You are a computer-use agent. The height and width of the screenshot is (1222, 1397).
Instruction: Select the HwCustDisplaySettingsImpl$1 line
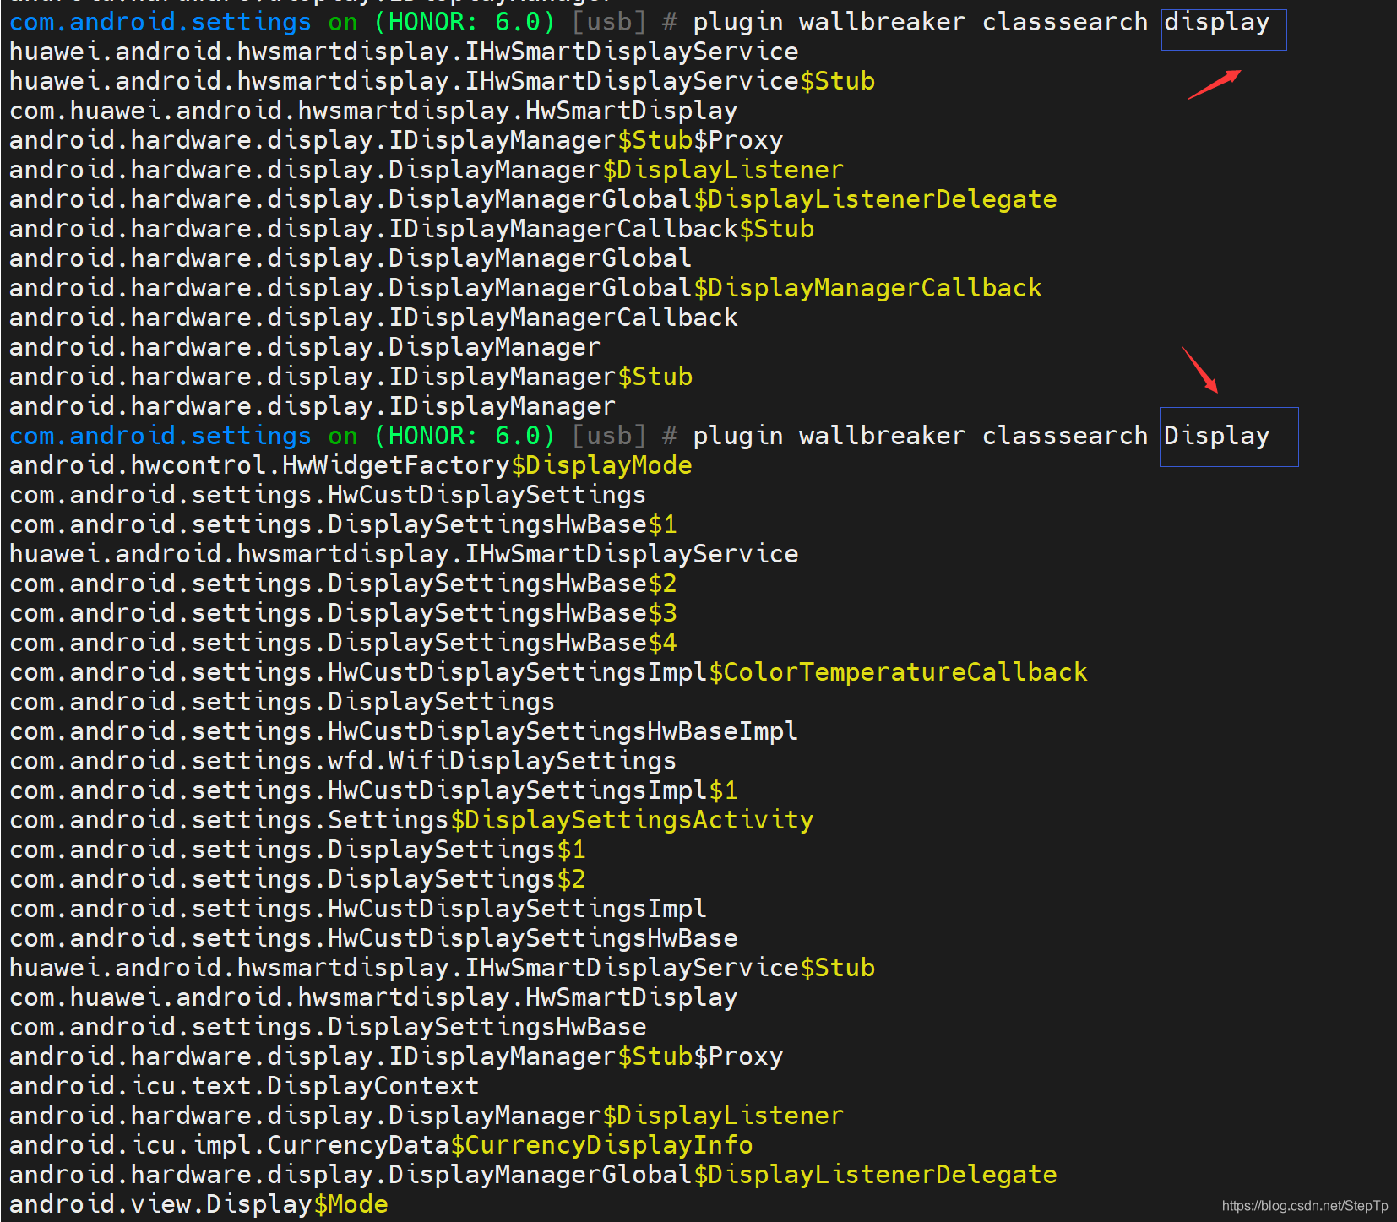(x=373, y=791)
